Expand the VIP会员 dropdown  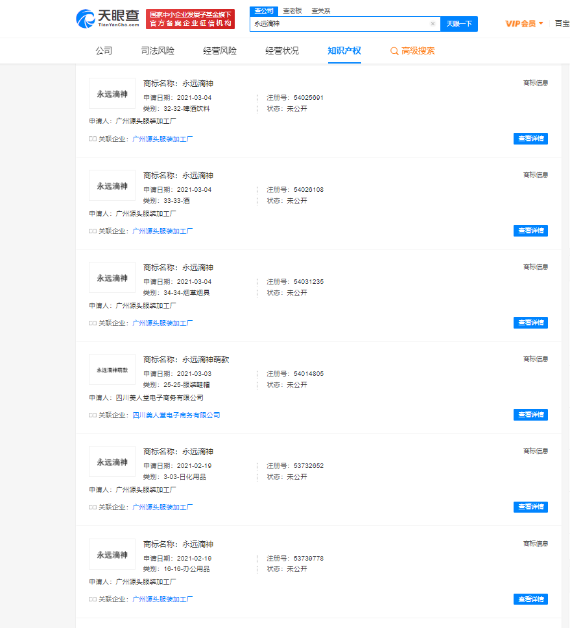tap(525, 23)
